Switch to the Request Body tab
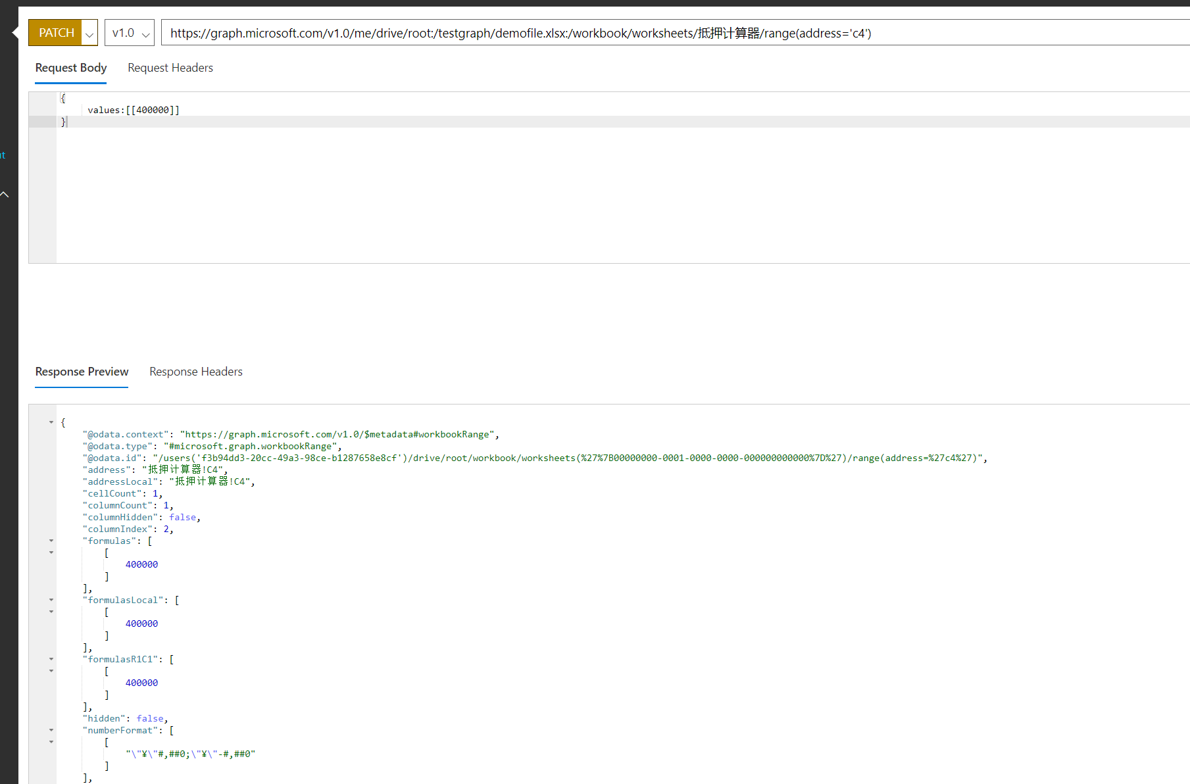The image size is (1190, 784). click(70, 68)
